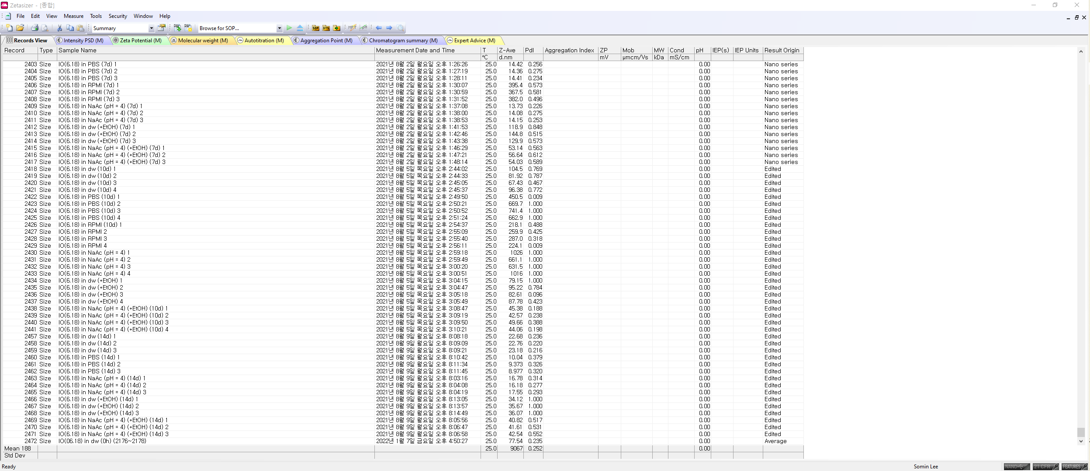Screen dimensions: 1090x471
Task: Click the green Start SOP play icon
Action: (289, 28)
